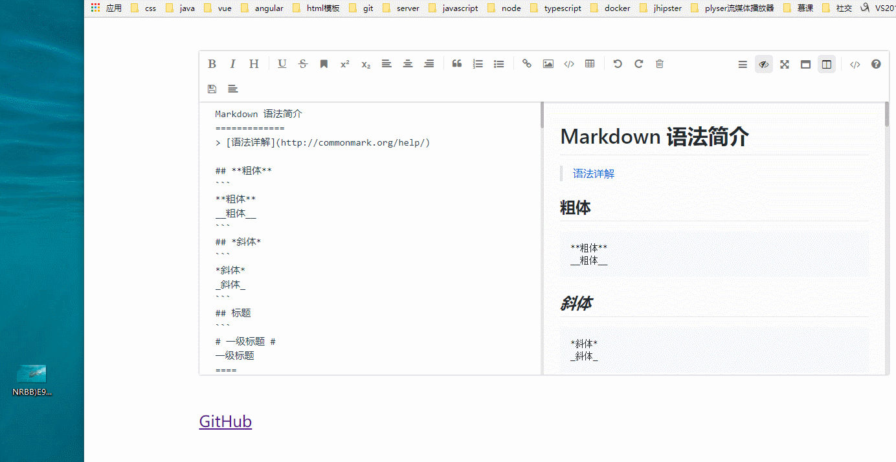Toggle bold formatting in the editor toolbar

(x=212, y=64)
